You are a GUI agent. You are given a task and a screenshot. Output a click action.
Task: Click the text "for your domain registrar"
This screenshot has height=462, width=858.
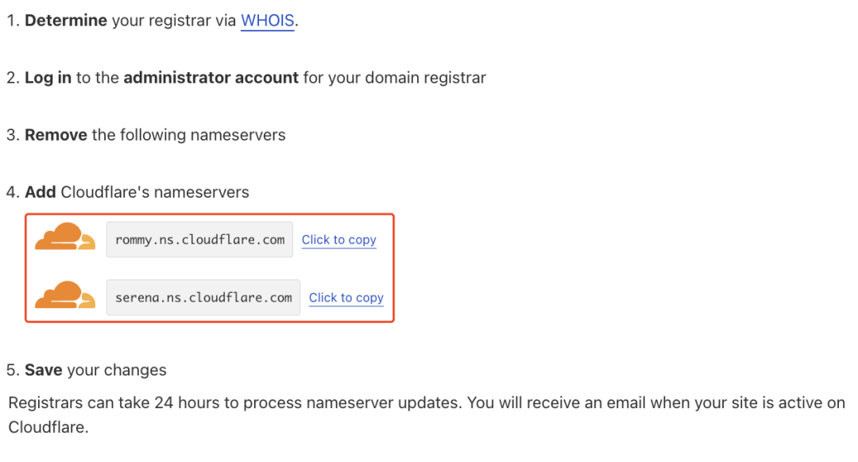click(395, 78)
